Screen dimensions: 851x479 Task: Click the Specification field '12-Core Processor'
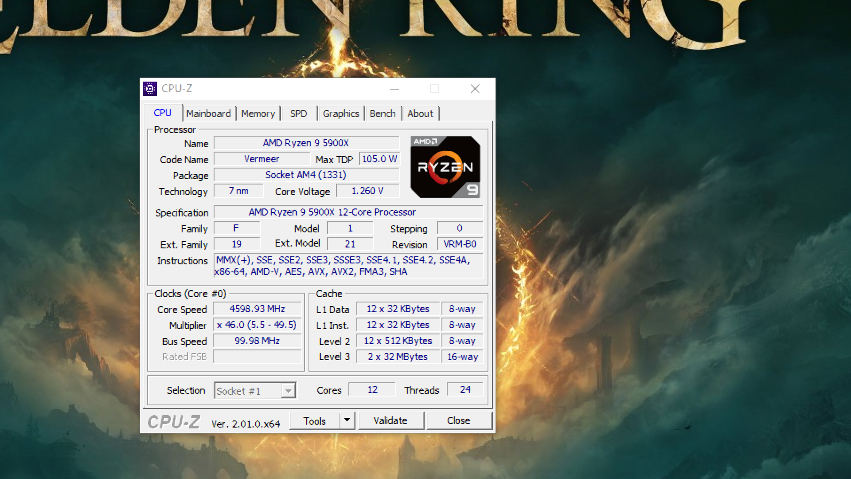(348, 212)
